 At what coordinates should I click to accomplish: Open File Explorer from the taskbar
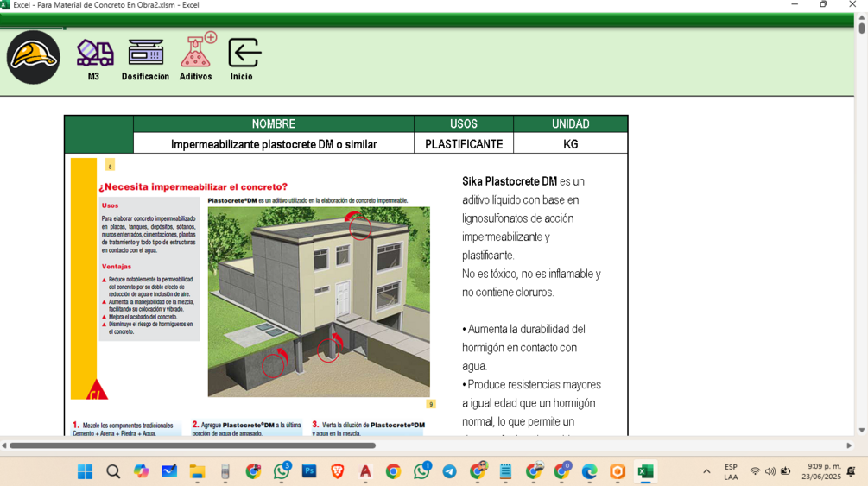(197, 471)
